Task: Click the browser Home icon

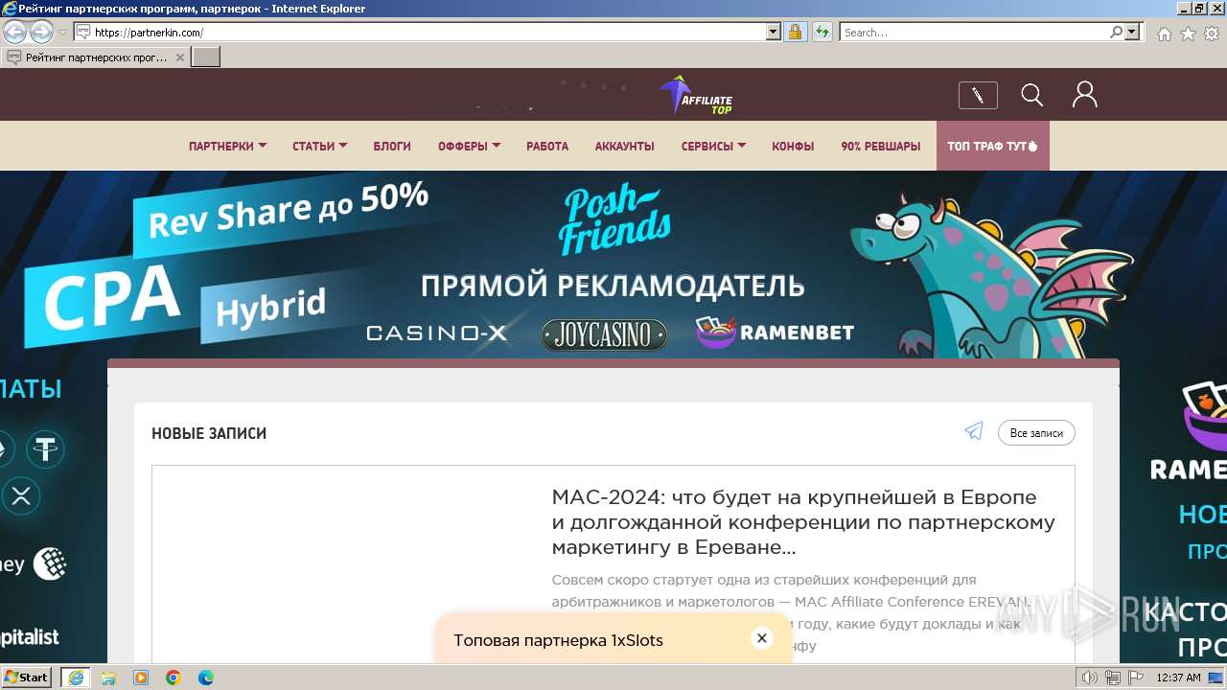Action: pos(1164,33)
